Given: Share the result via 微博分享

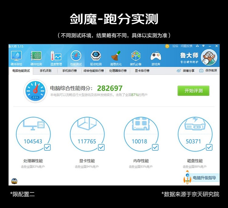Looking at the screenshot, I should [185, 71].
